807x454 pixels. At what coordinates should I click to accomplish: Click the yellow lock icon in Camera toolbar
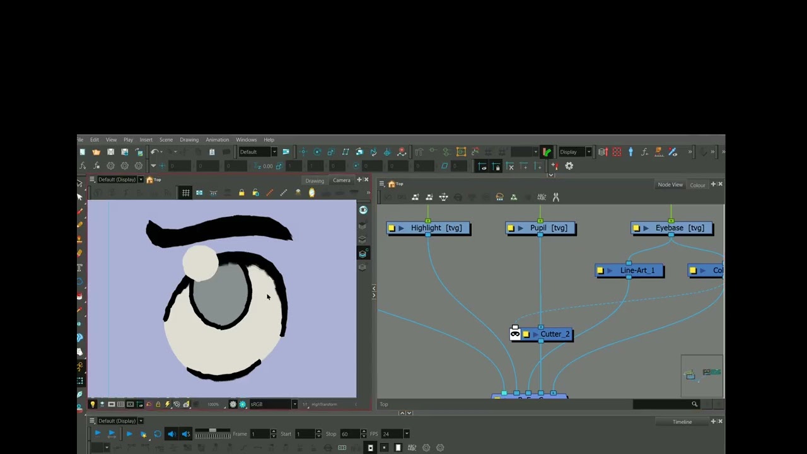pos(241,193)
